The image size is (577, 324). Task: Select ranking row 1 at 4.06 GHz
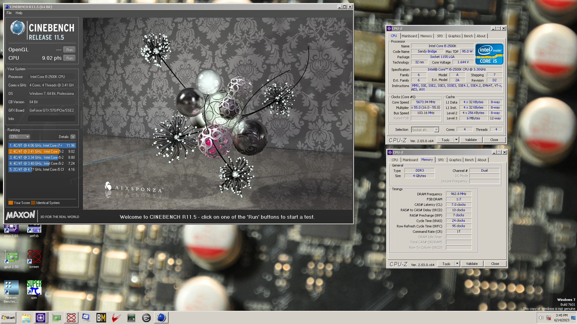[42, 145]
